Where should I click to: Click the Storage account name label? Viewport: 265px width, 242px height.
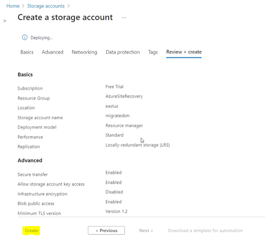tap(40, 117)
